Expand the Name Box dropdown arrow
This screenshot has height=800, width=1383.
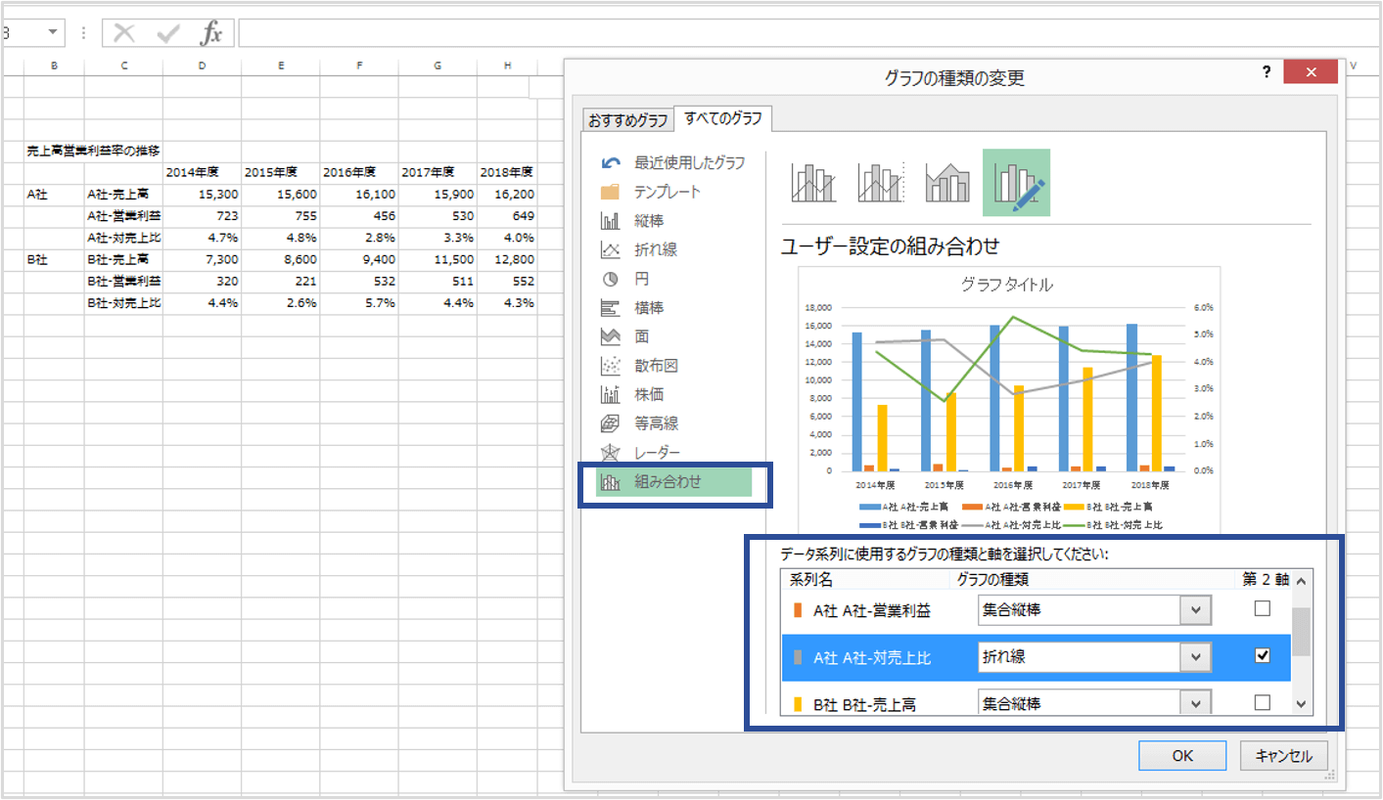point(52,33)
